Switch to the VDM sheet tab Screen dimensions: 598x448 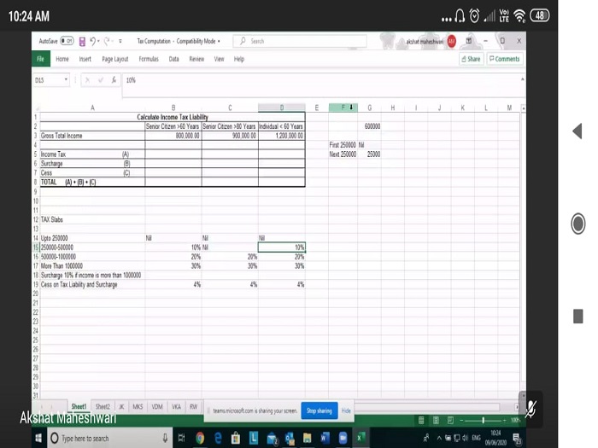[157, 406]
